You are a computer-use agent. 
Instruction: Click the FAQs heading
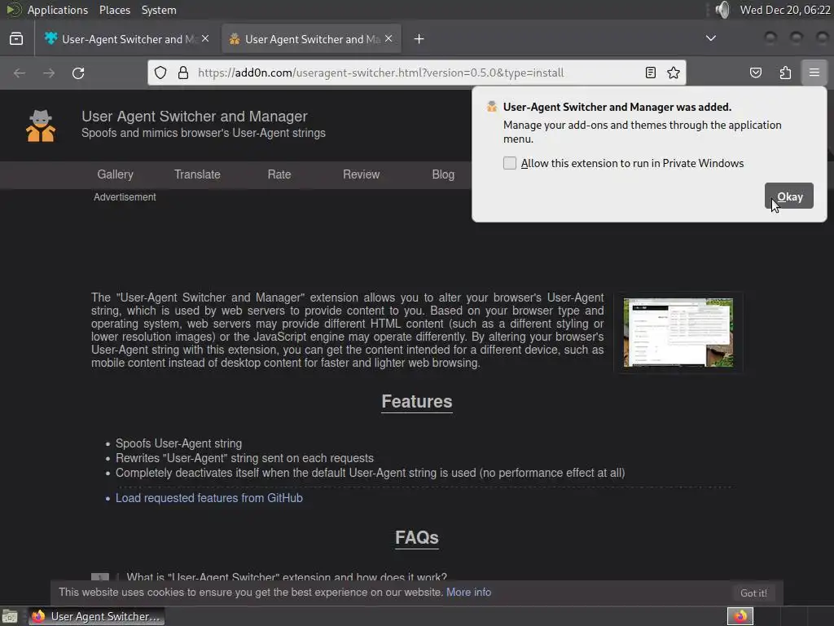point(417,538)
